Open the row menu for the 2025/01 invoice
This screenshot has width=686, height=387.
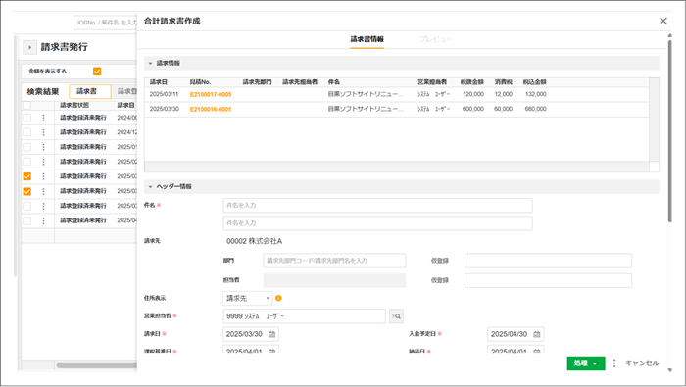43,147
